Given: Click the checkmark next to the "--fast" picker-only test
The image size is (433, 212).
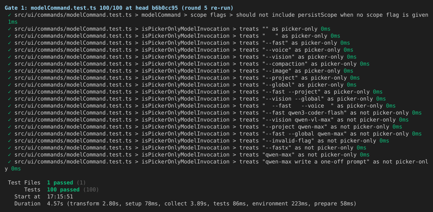Looking at the screenshot, I should [x=10, y=43].
